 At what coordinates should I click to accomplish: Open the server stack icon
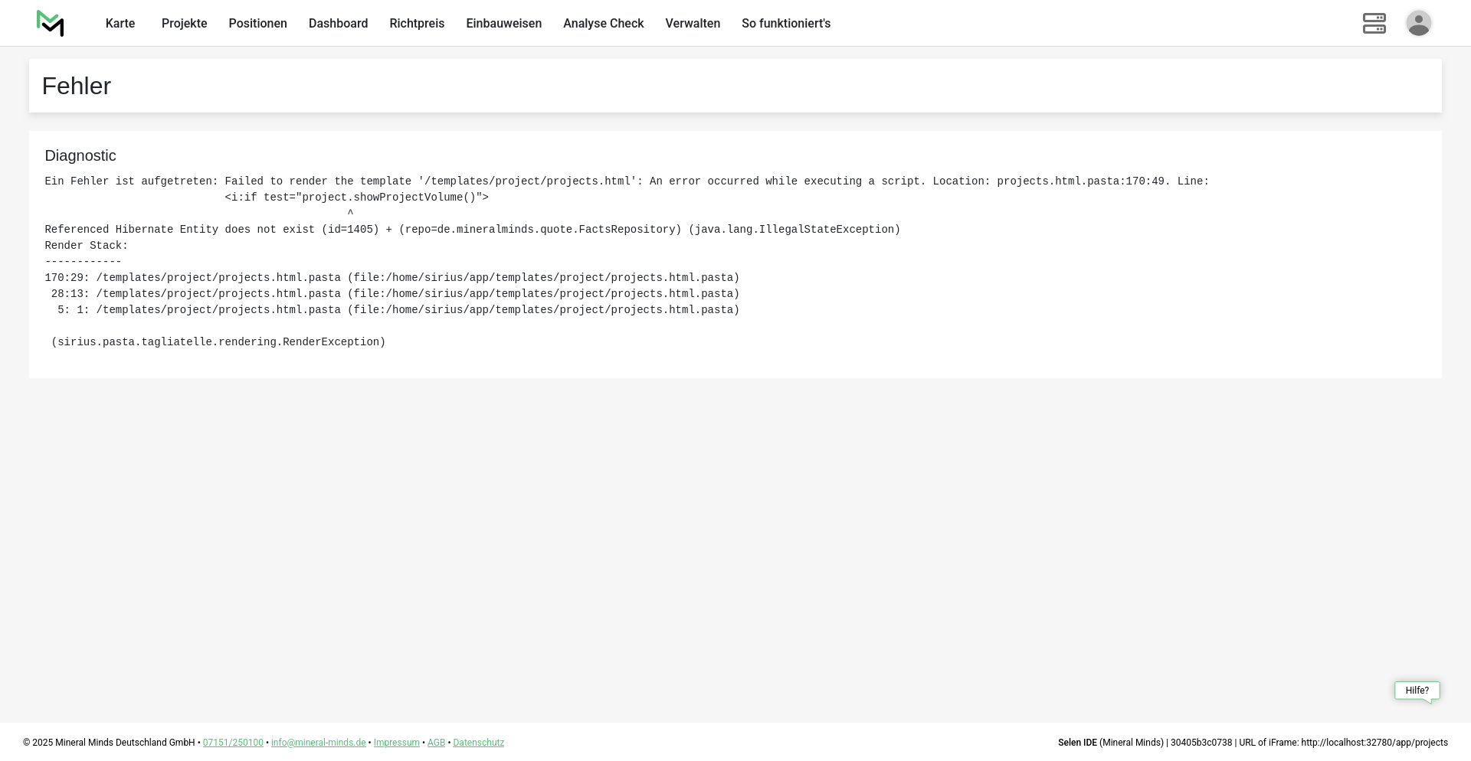click(1374, 24)
